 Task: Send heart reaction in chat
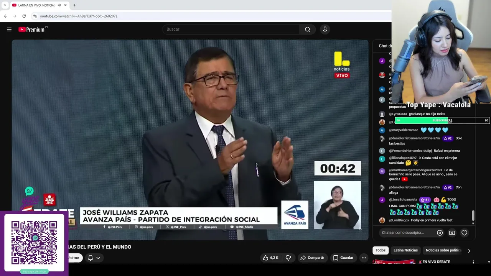(x=464, y=233)
